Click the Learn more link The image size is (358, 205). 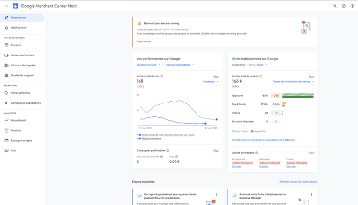(x=143, y=41)
